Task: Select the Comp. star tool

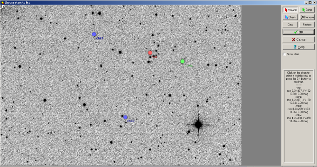Action: click(x=307, y=10)
